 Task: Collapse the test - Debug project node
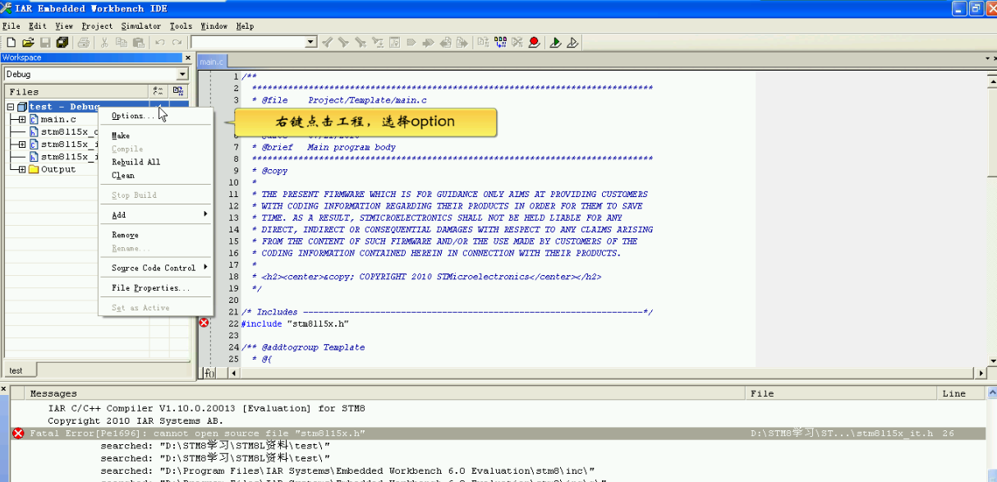11,107
